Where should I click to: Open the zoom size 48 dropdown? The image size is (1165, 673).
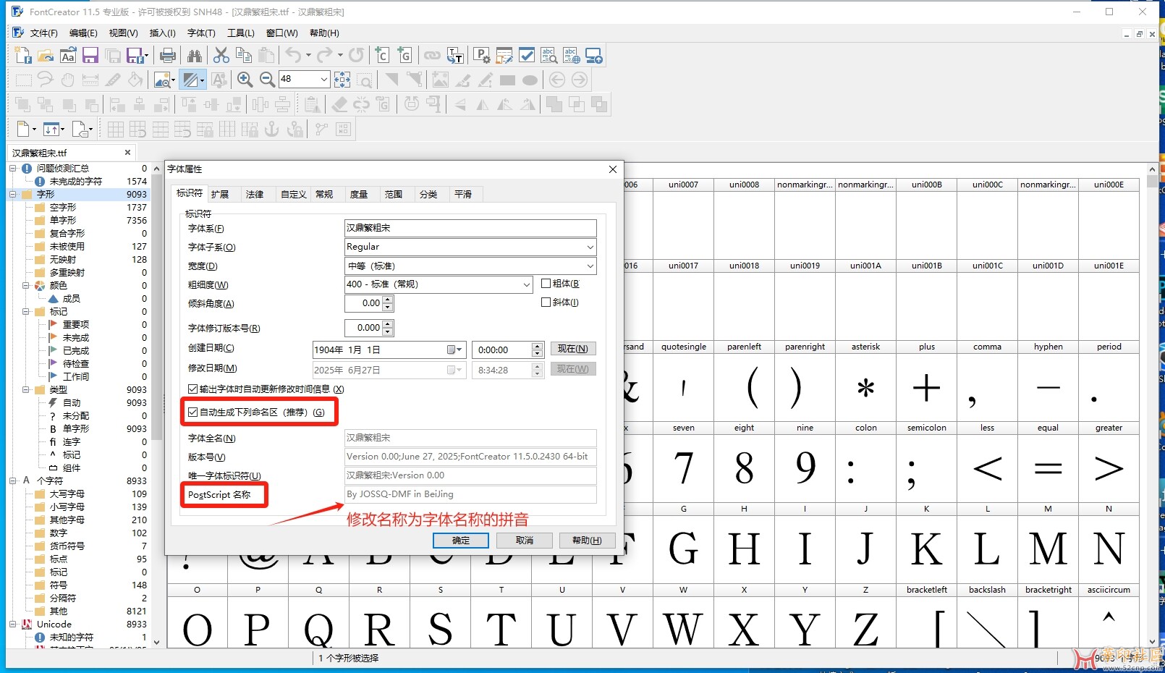pos(323,79)
